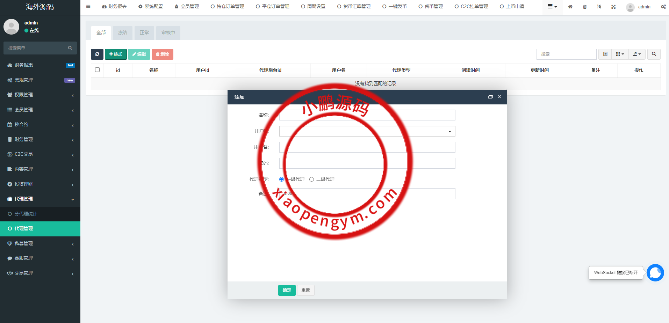
Task: Open the blue chat bubble widget
Action: [655, 273]
